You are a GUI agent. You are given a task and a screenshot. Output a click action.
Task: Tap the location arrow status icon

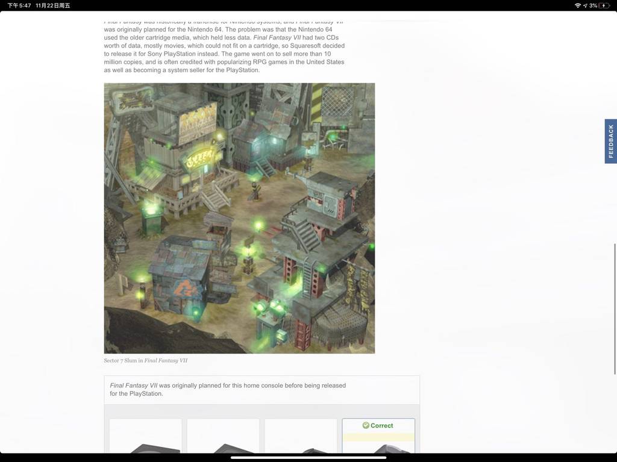tap(585, 5)
